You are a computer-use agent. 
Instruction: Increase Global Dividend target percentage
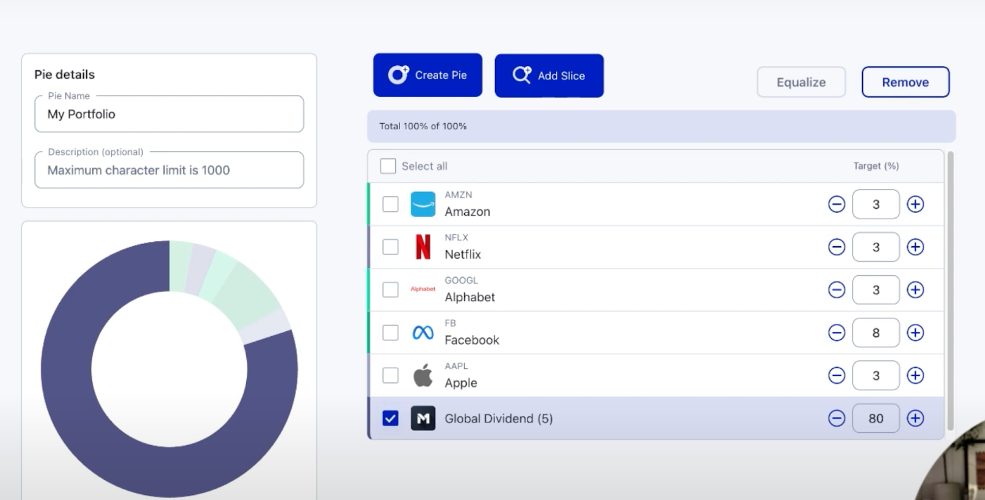pyautogui.click(x=915, y=418)
